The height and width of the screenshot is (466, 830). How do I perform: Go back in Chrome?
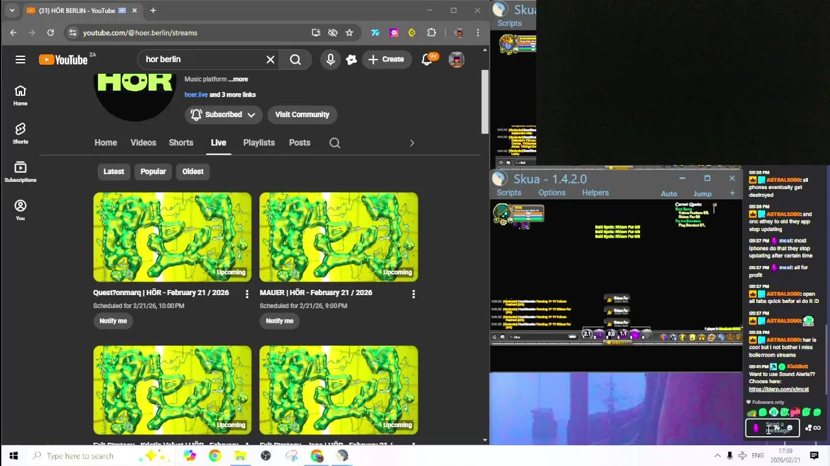pyautogui.click(x=13, y=32)
